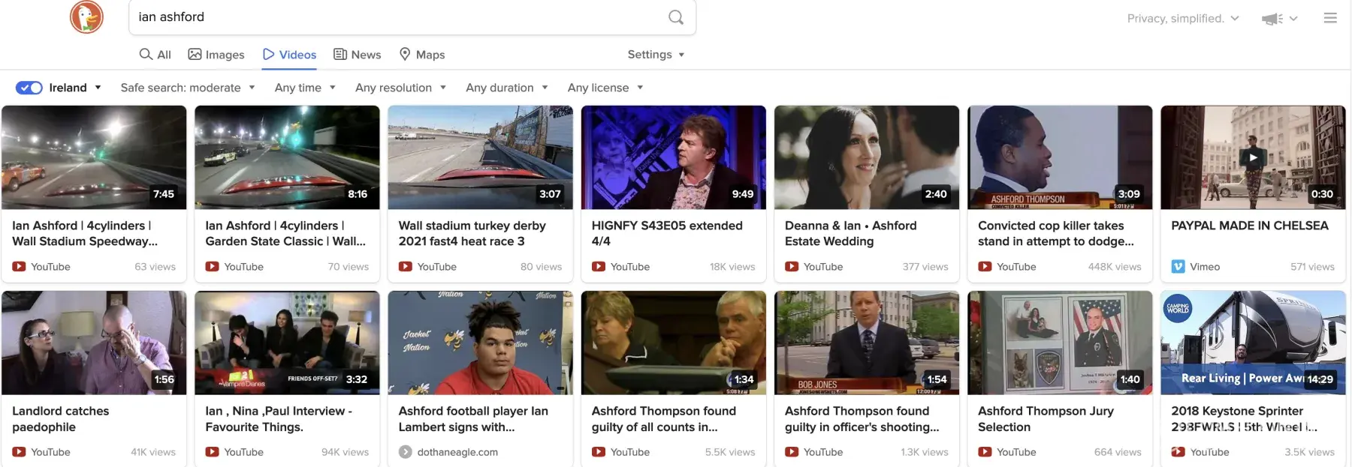
Task: Click the Vampire Diaries interview 3:32 thumbnail
Action: [x=287, y=343]
